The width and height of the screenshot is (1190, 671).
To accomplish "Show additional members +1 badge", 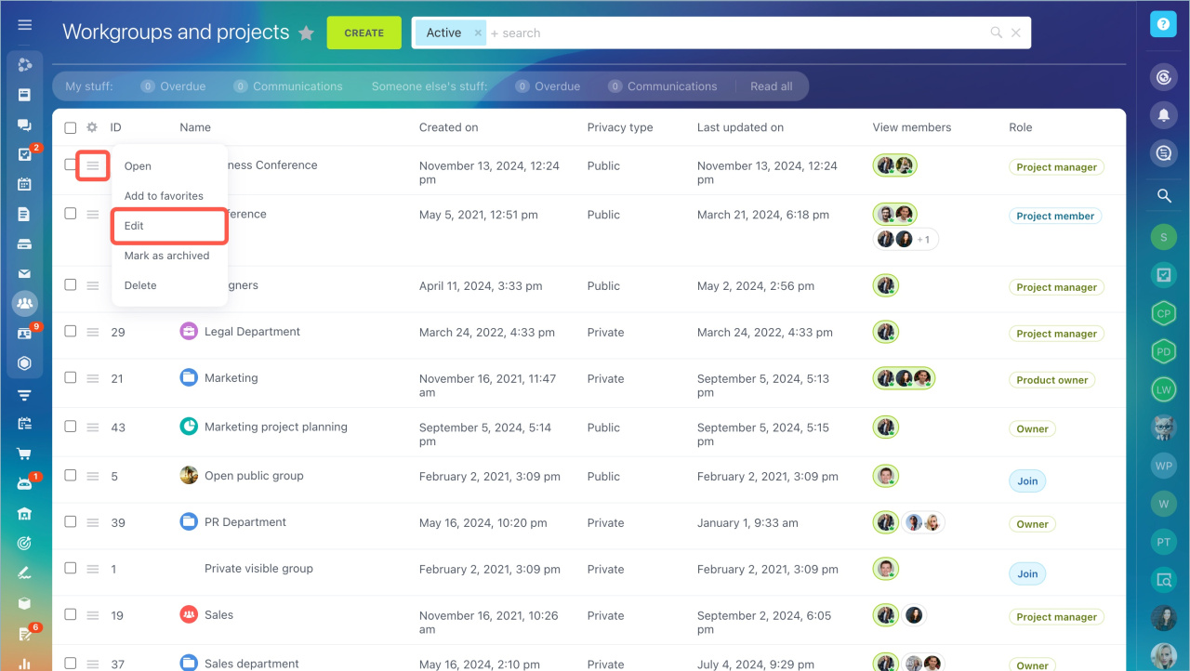I will (923, 240).
